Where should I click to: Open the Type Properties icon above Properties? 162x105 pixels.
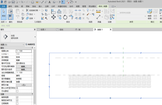click(x=11, y=11)
